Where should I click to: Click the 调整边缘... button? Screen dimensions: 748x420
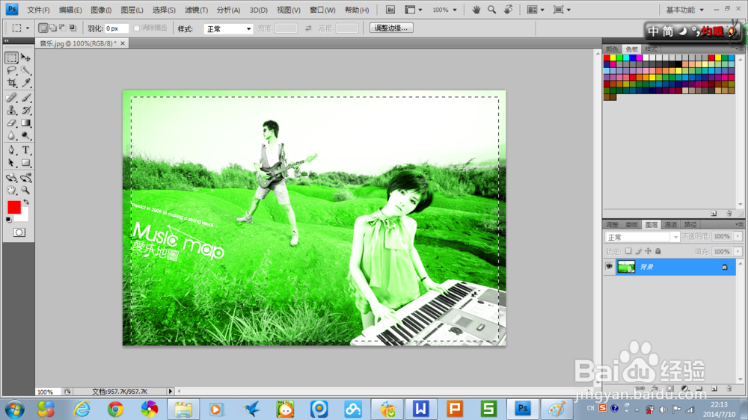391,28
